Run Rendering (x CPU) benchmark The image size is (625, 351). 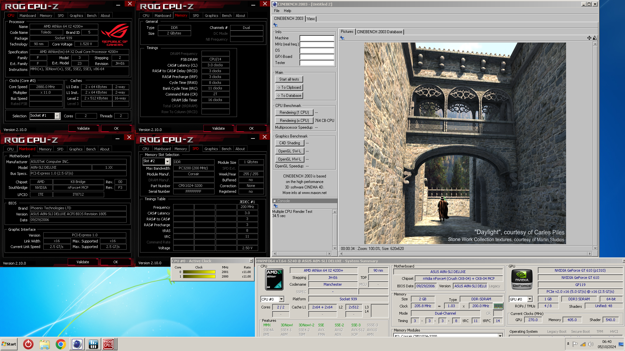(x=294, y=121)
